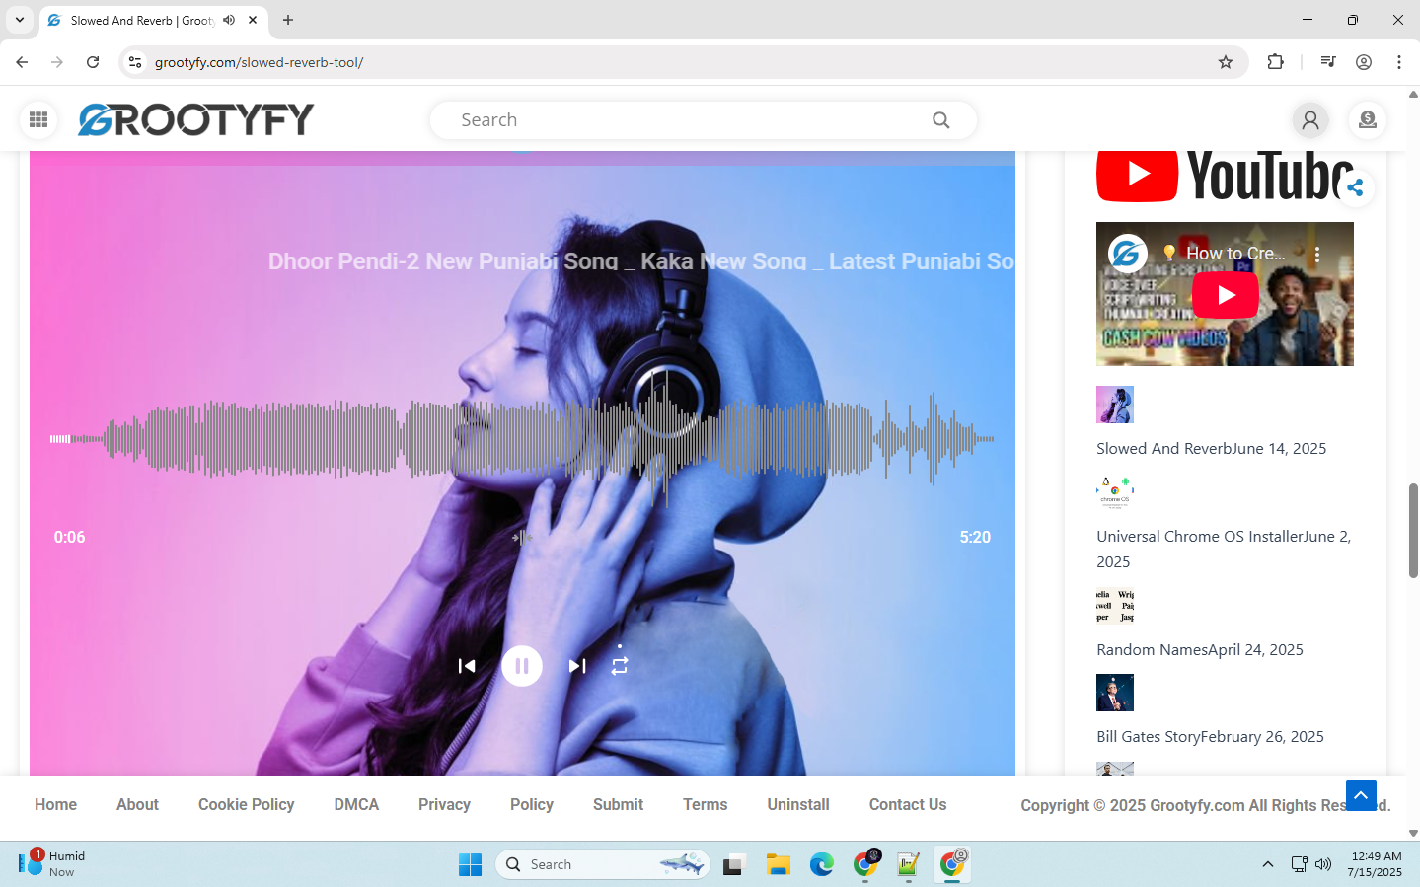Viewport: 1420px width, 887px height.
Task: Skip to the previous track
Action: (x=467, y=666)
